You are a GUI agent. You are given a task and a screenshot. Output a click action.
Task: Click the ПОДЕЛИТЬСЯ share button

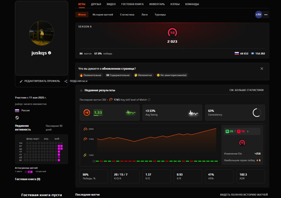pyautogui.click(x=79, y=81)
